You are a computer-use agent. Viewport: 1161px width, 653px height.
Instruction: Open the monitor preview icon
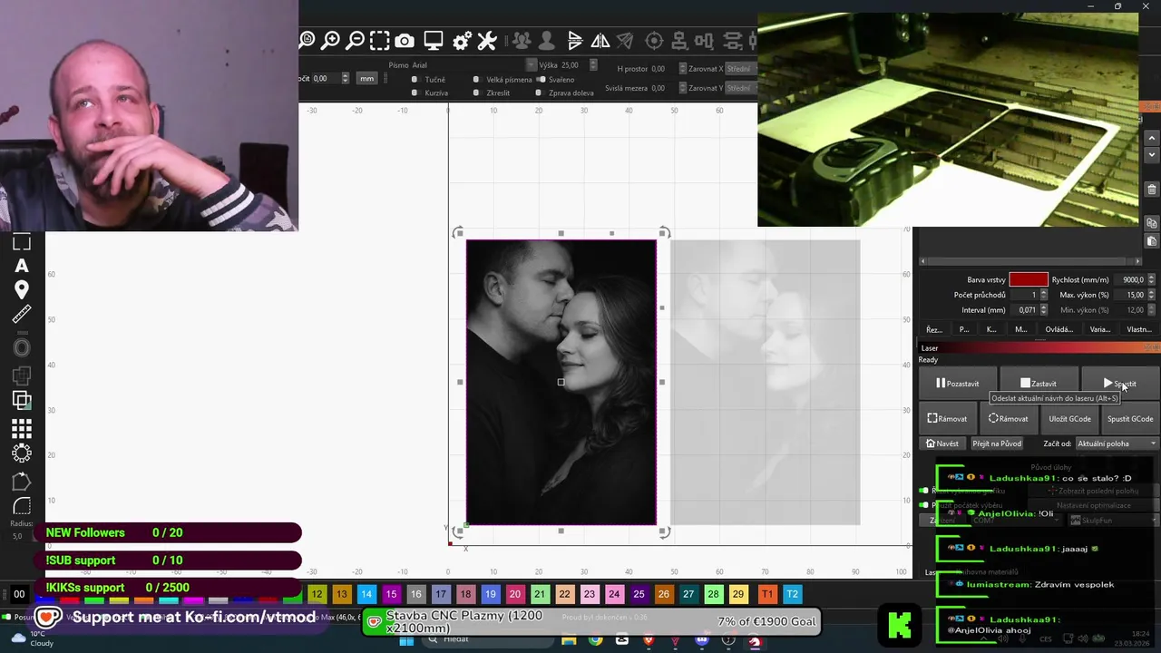(434, 40)
